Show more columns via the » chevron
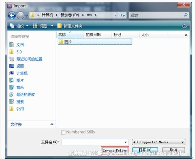Image resolution: width=195 pixels, height=159 pixels. [186, 35]
